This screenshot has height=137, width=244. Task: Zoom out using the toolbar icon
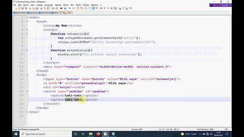pos(73,8)
